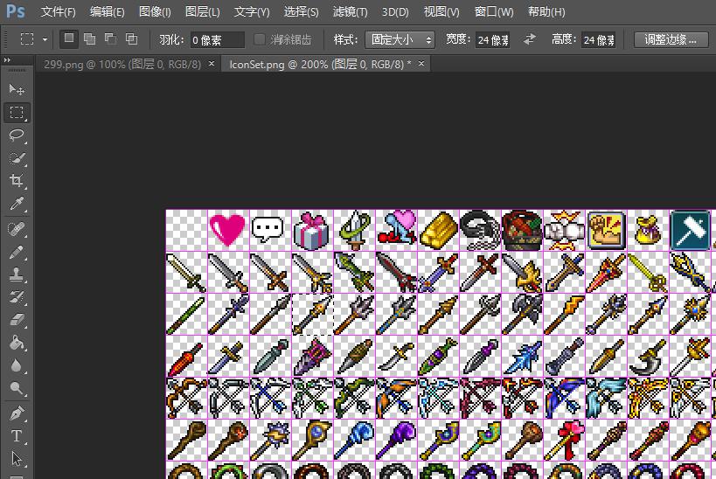The image size is (716, 479).
Task: Select the Blur tool
Action: [17, 365]
